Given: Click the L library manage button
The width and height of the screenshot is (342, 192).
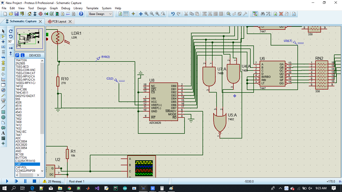Looking at the screenshot, I should pyautogui.click(x=22, y=55).
